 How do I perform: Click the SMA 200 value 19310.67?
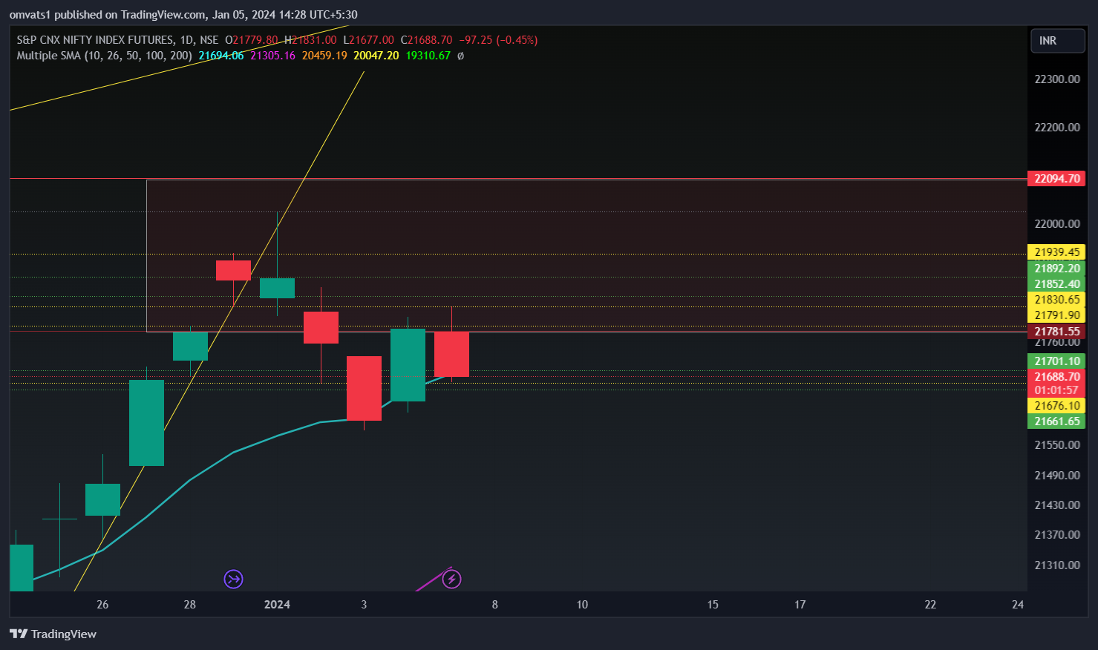(428, 56)
